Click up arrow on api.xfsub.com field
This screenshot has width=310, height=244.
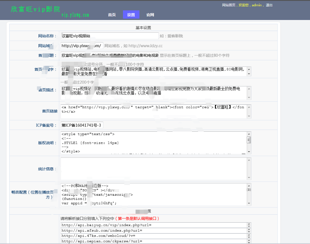coord(249,229)
